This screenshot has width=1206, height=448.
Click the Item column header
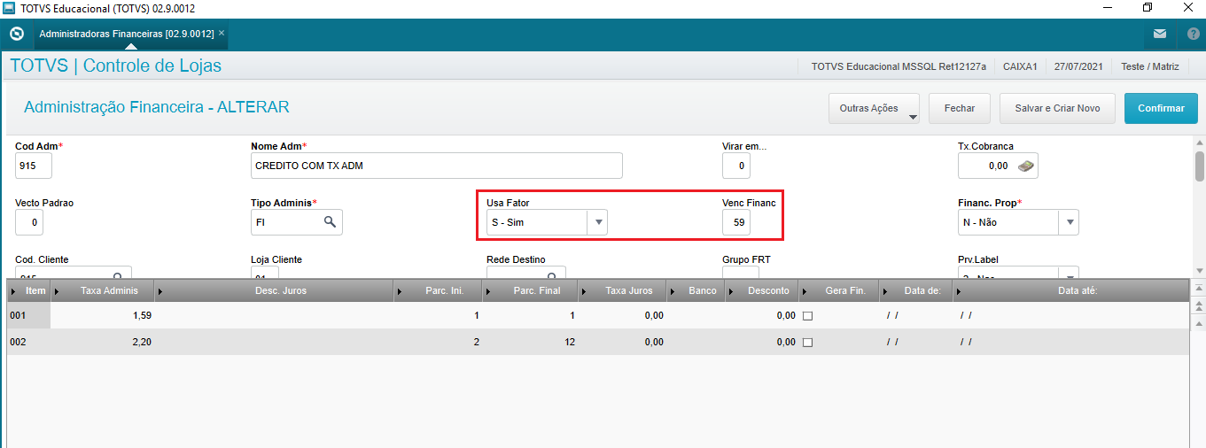point(29,290)
